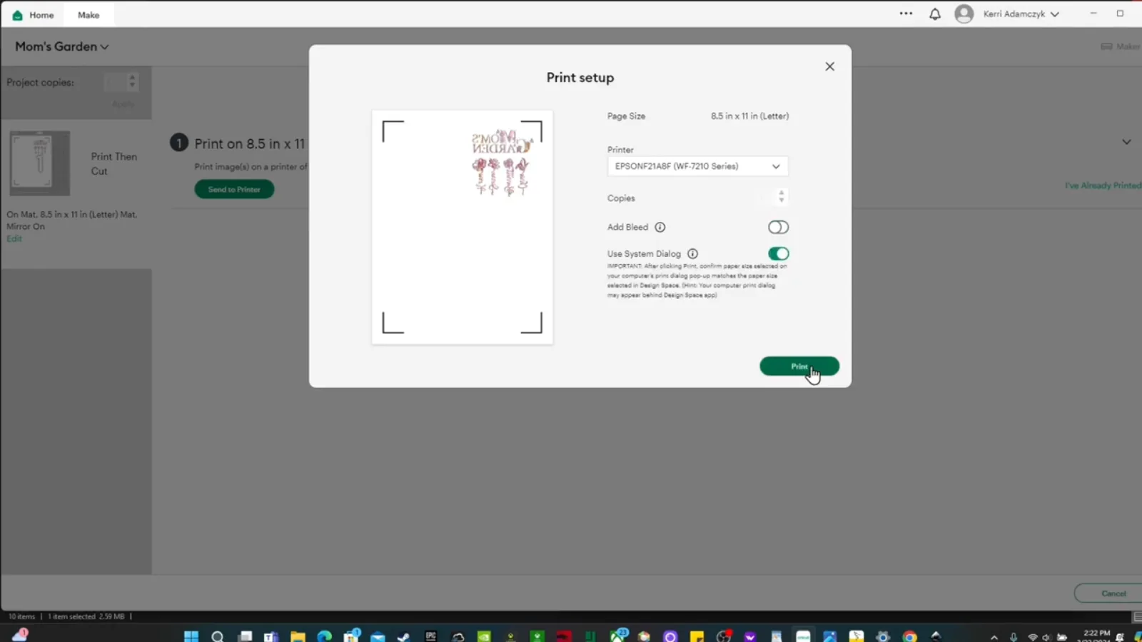Image resolution: width=1142 pixels, height=642 pixels.
Task: Click the Add Bleed info icon
Action: [660, 228]
